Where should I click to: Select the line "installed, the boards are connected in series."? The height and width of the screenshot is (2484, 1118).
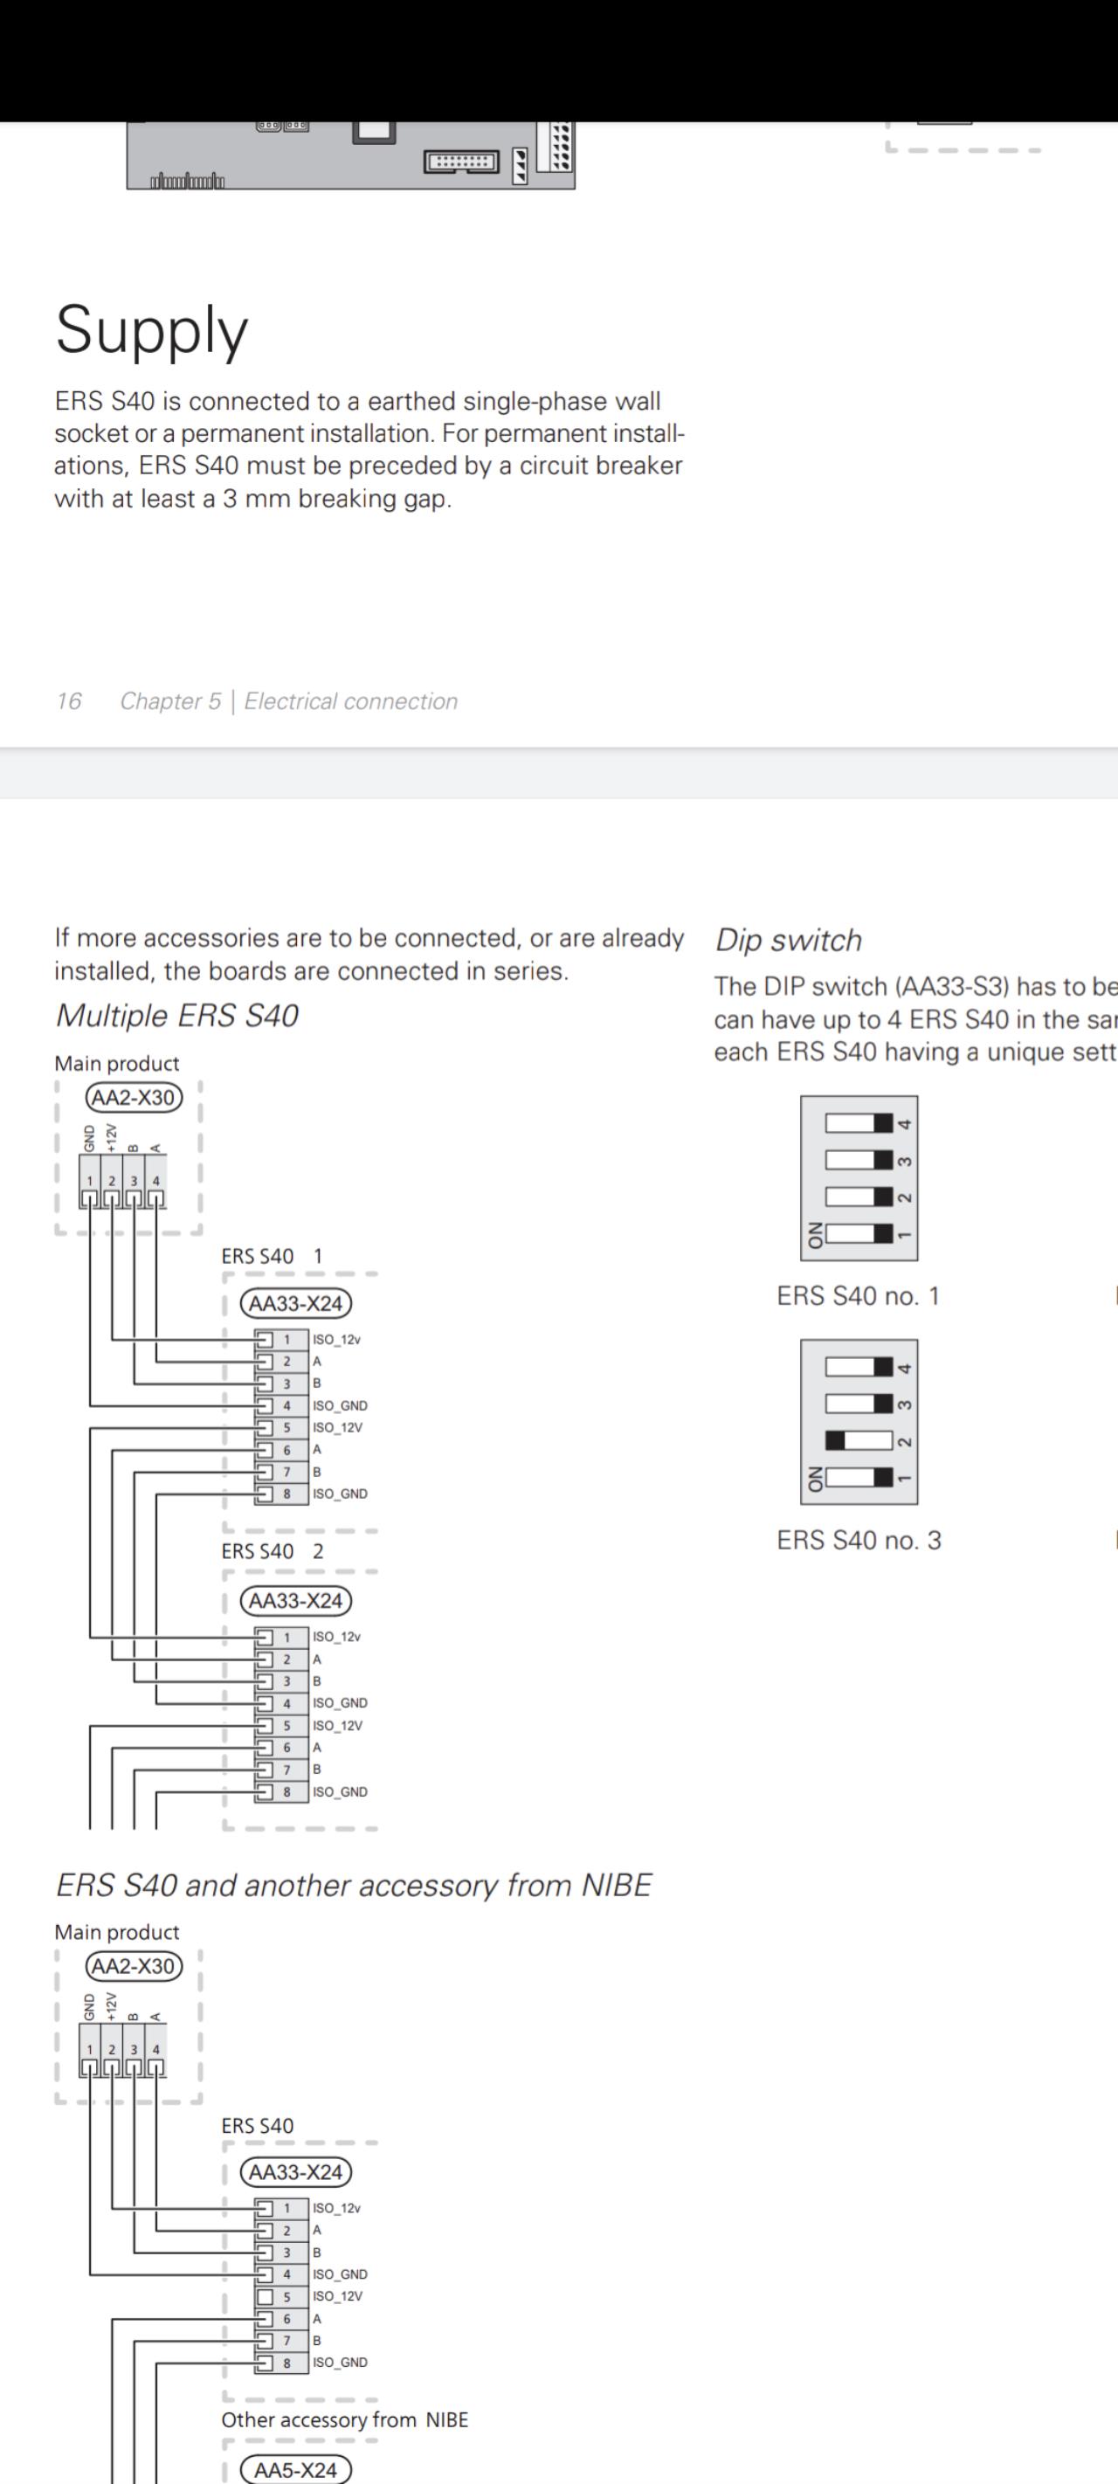[312, 971]
